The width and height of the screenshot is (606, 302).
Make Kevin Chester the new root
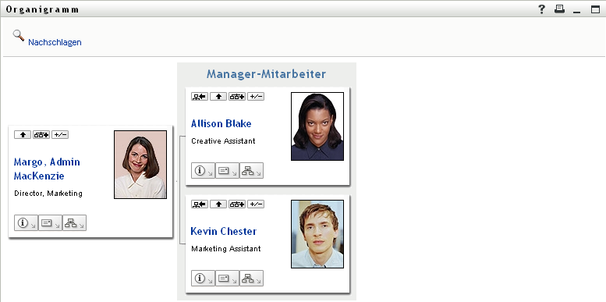[200, 204]
